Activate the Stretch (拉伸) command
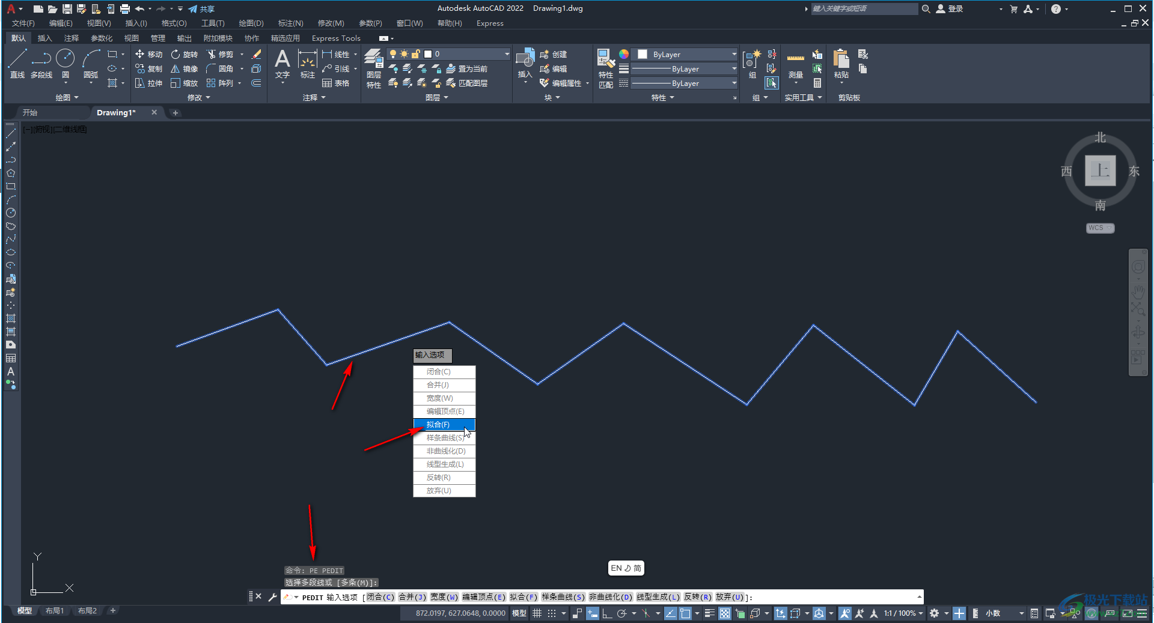 [x=148, y=83]
